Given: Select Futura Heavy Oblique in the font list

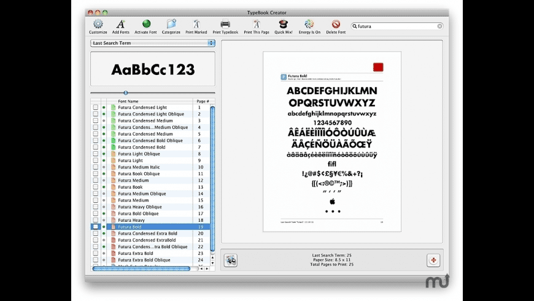Looking at the screenshot, I should (140, 207).
